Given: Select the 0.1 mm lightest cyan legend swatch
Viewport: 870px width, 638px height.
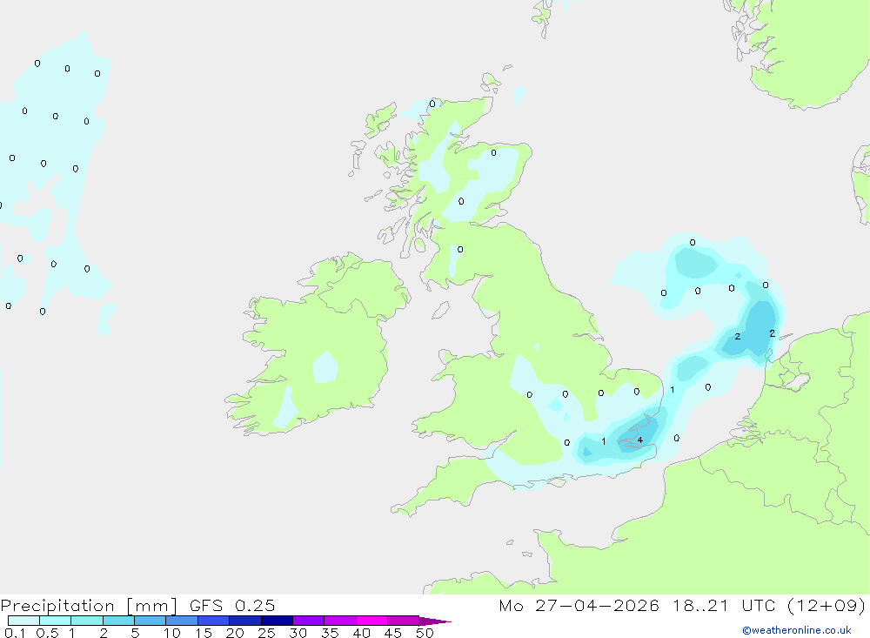Looking at the screenshot, I should click(x=23, y=621).
